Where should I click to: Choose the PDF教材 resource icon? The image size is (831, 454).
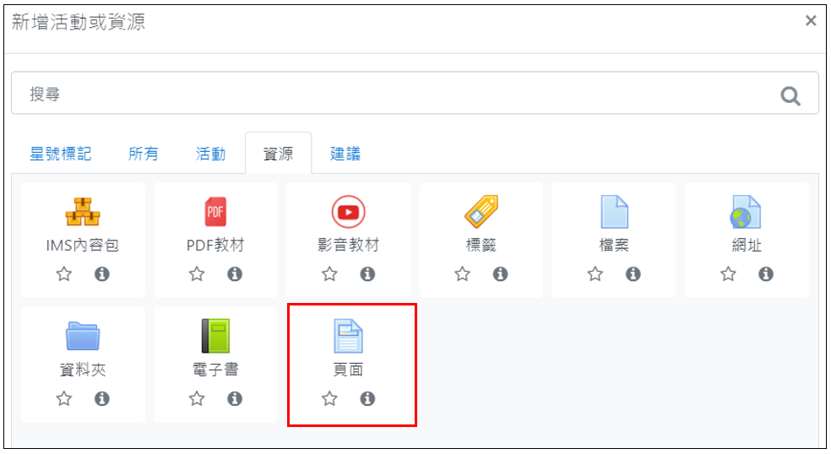pos(215,211)
